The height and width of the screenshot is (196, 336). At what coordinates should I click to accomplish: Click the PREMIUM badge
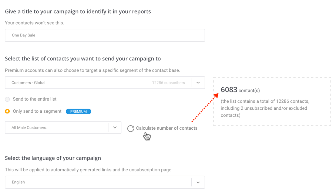78,111
